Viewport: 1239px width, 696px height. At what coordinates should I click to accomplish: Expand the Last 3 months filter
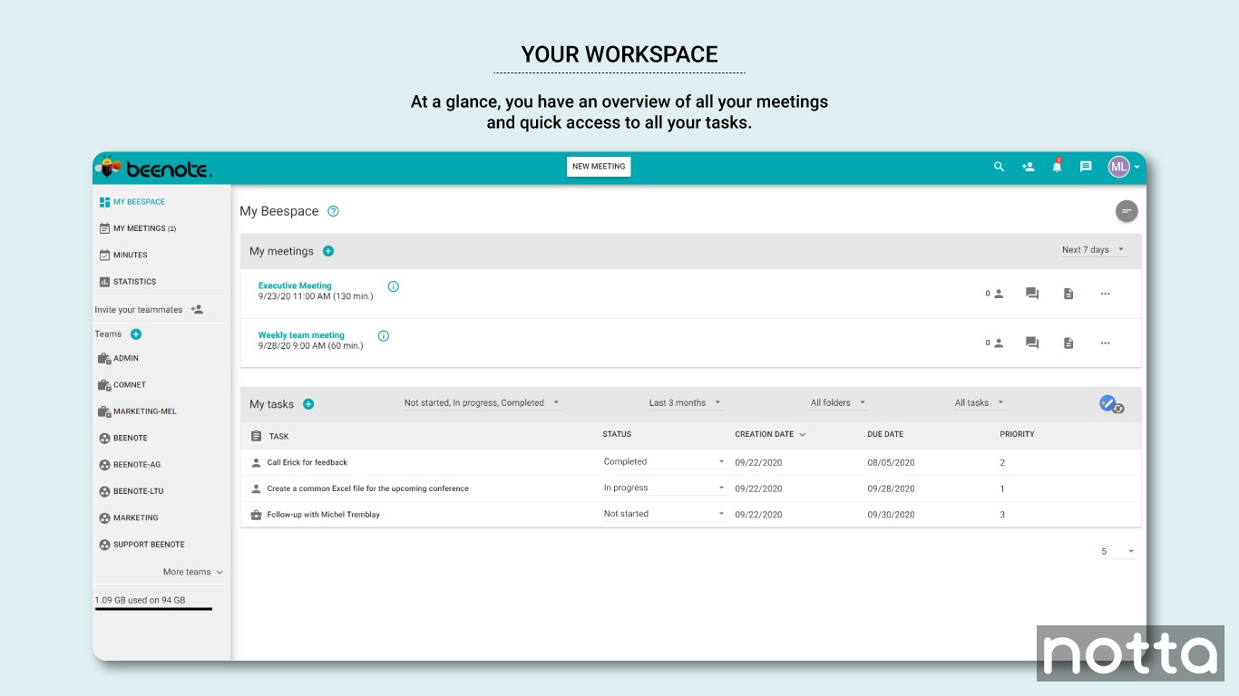685,403
